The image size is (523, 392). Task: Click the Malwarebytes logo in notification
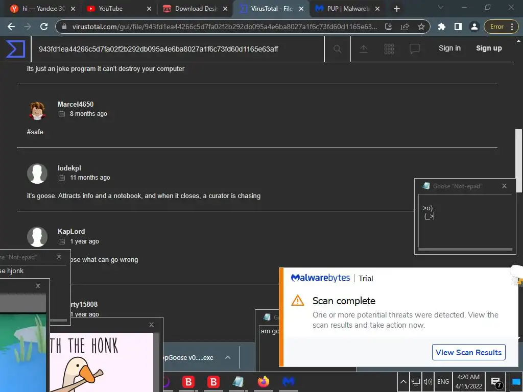click(x=320, y=278)
